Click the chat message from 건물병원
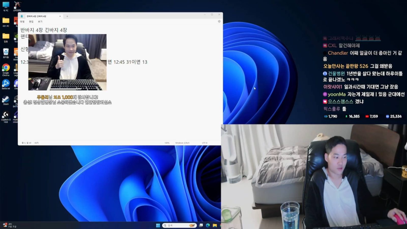 coord(363,76)
